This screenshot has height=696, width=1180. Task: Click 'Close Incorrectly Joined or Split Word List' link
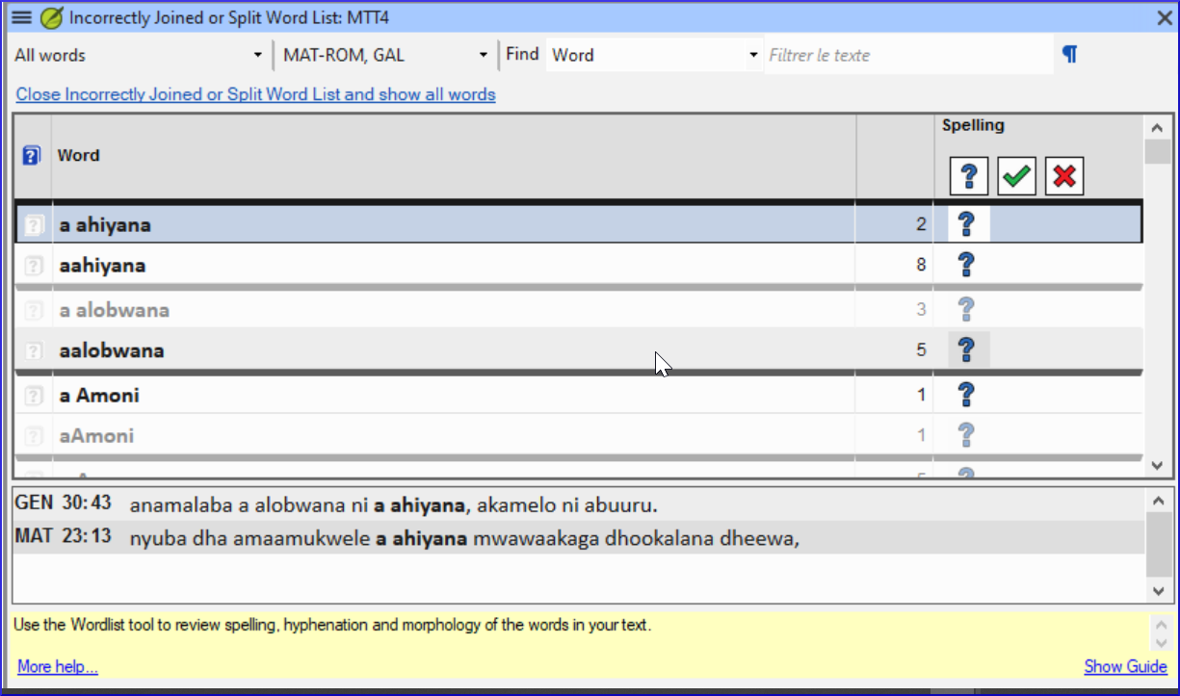[255, 94]
